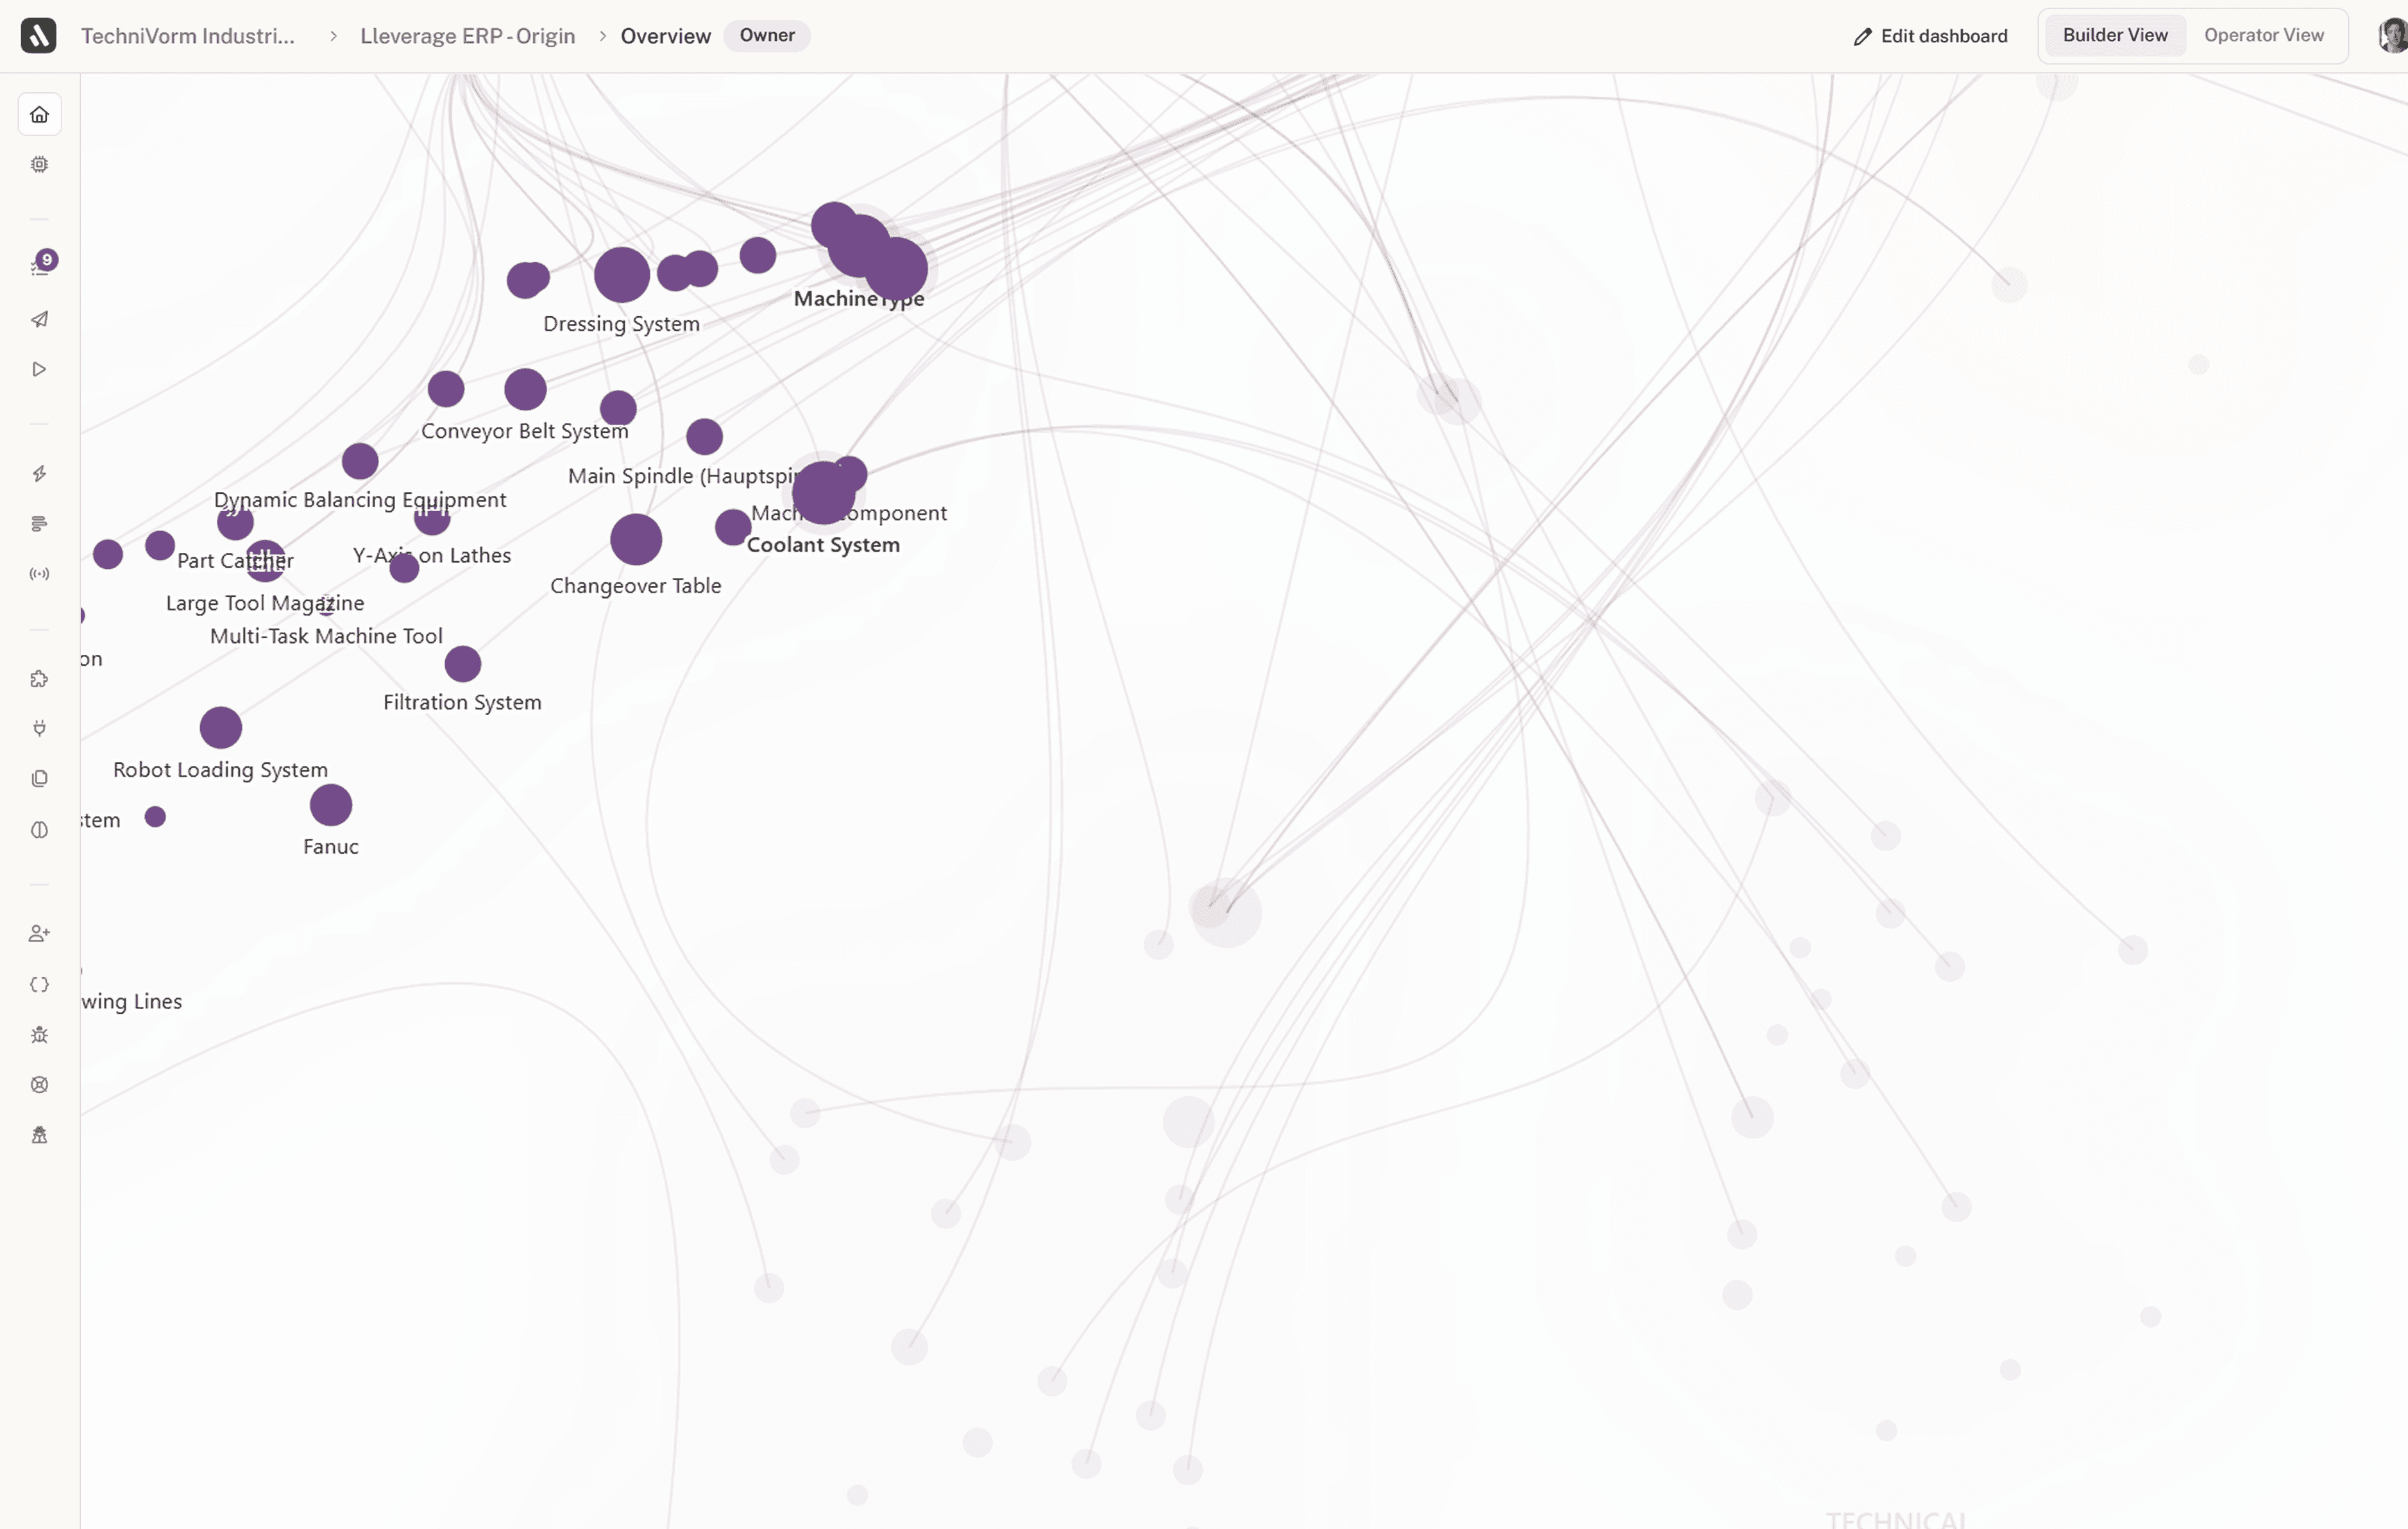The width and height of the screenshot is (2408, 1529).
Task: Open integrations via the plug icon
Action: pos(39,729)
